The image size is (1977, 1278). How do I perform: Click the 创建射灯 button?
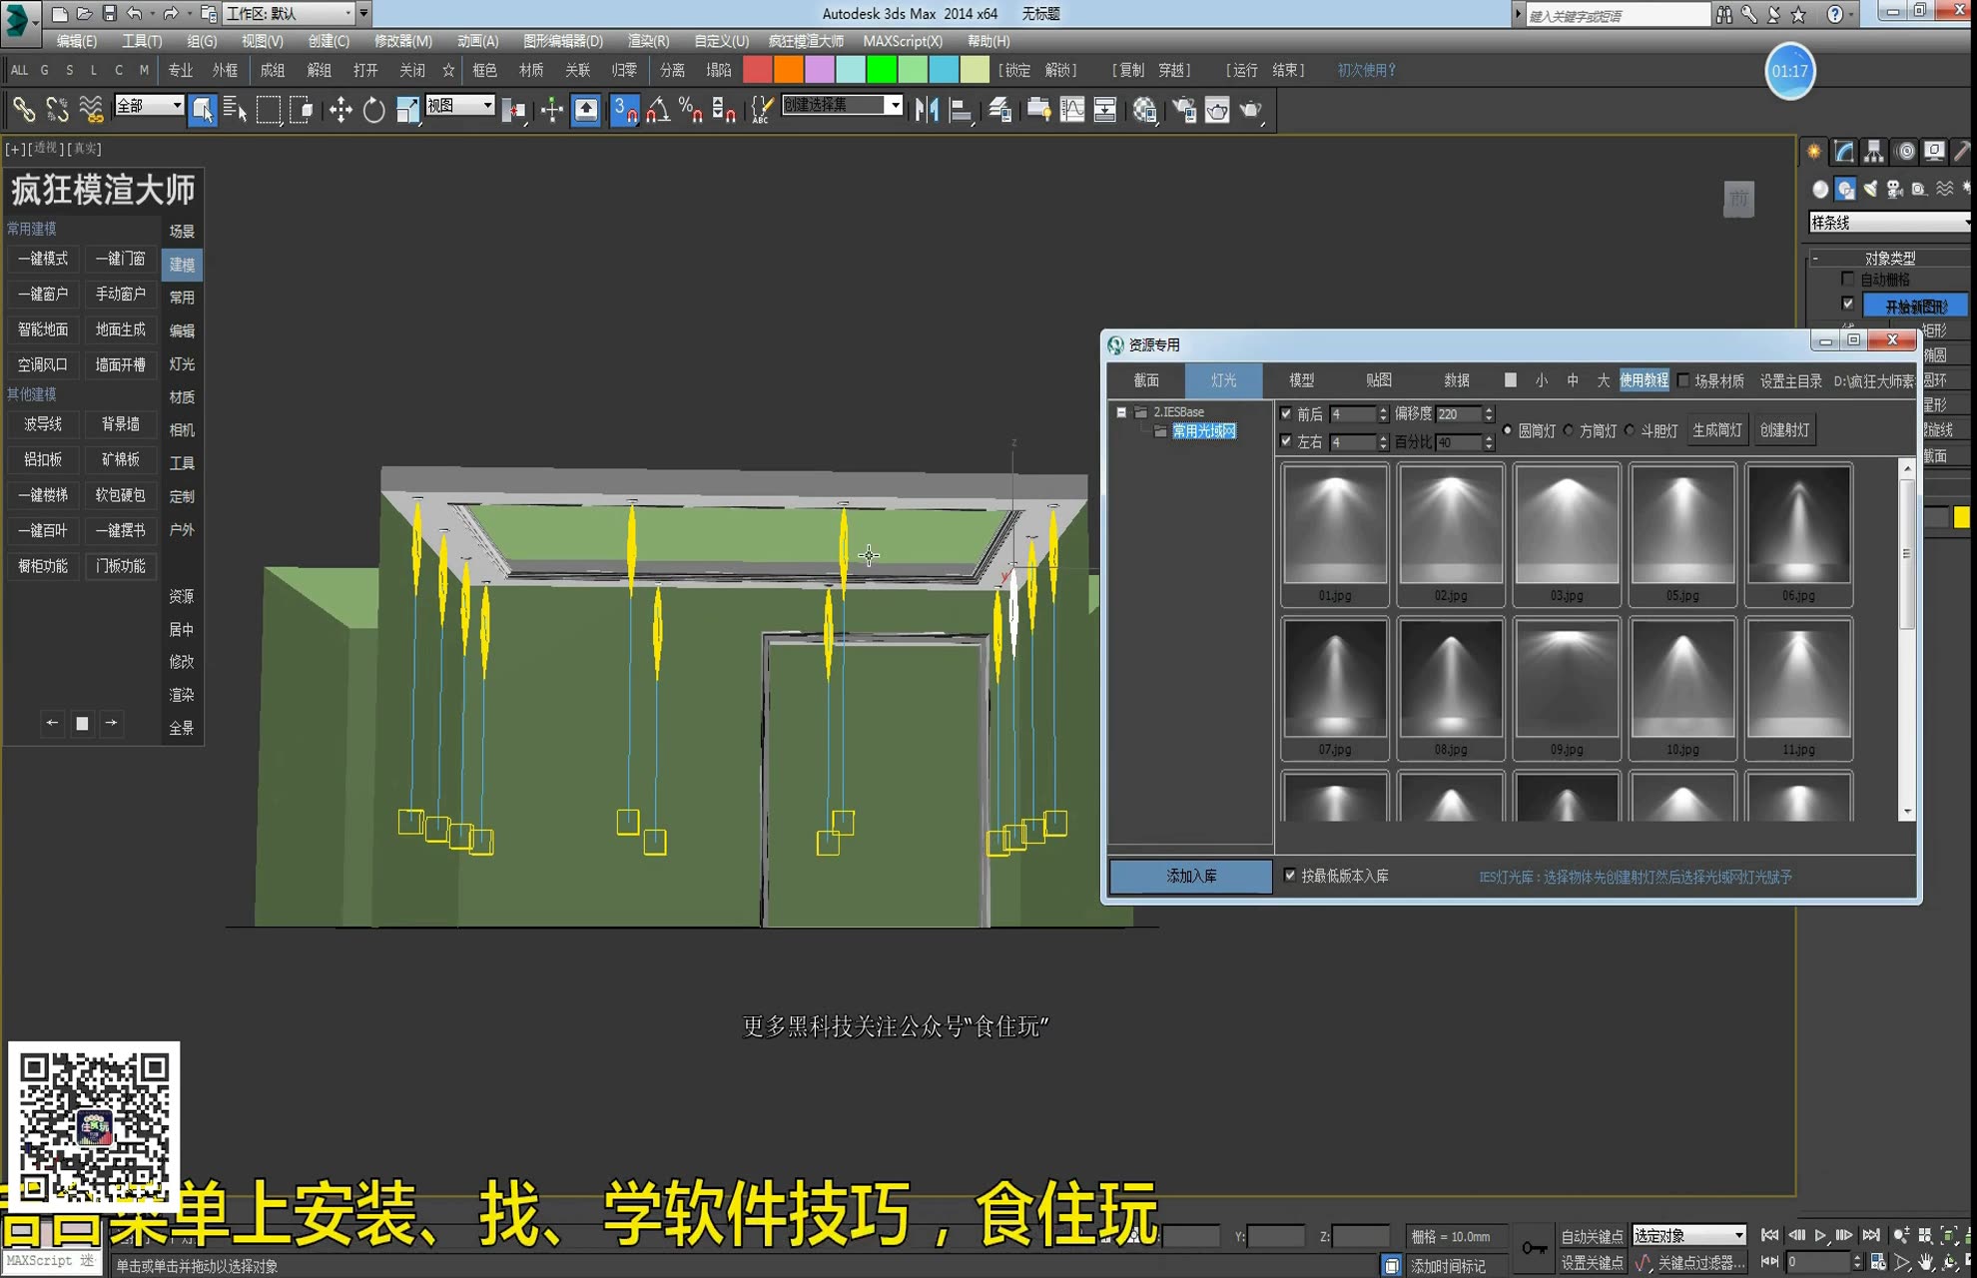pos(1784,430)
